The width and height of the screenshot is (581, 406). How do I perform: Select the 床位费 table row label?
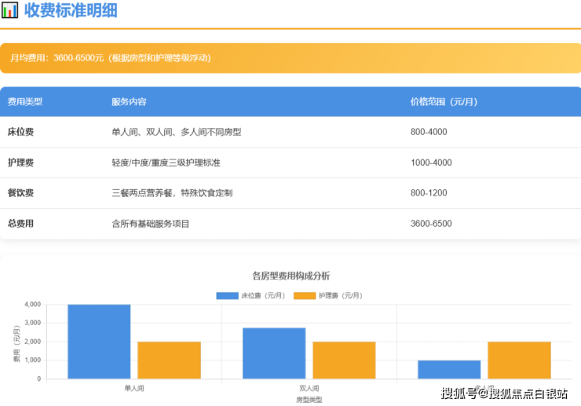[20, 132]
